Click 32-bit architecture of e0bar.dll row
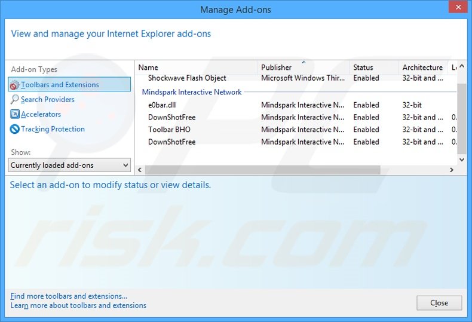 coord(412,105)
